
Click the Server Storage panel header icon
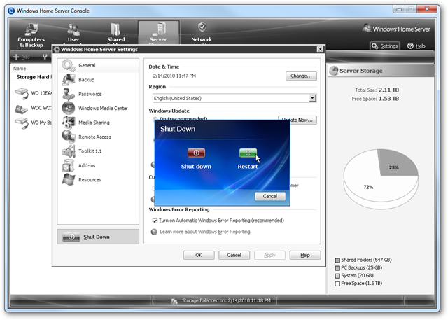click(333, 71)
